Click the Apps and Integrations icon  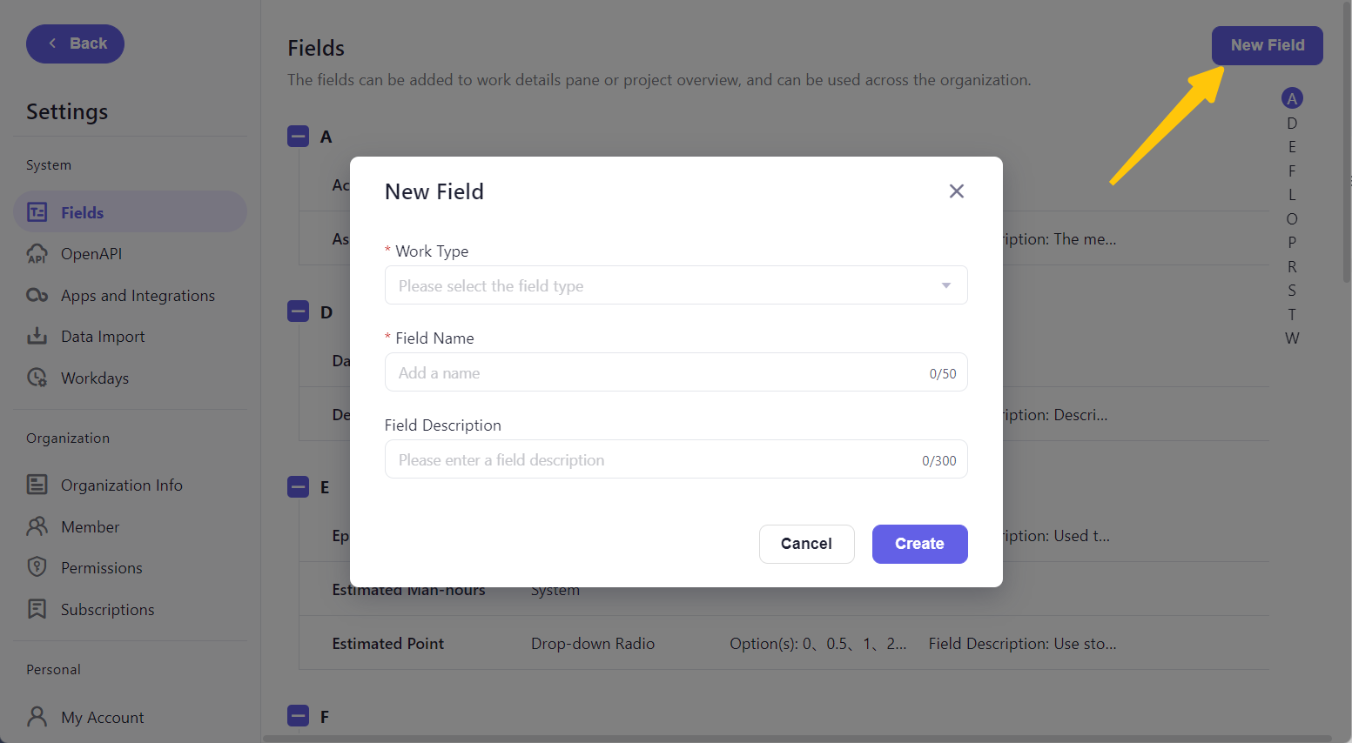37,296
